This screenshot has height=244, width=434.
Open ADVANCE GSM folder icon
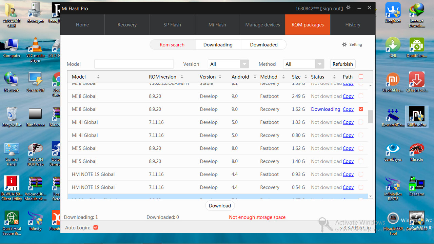point(12,15)
